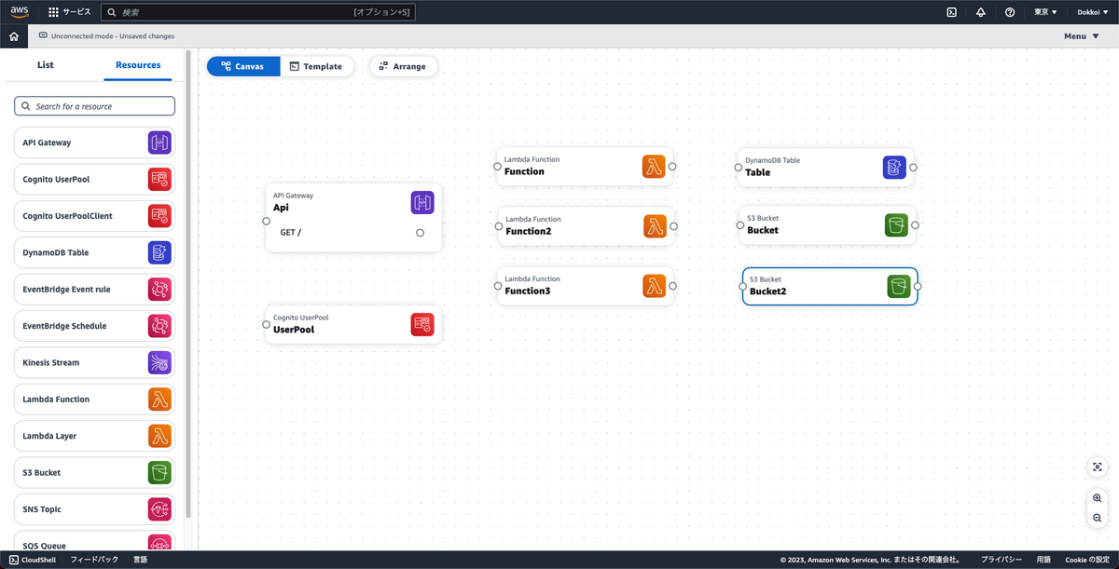Click the GET / route output port
1119x569 pixels.
421,233
